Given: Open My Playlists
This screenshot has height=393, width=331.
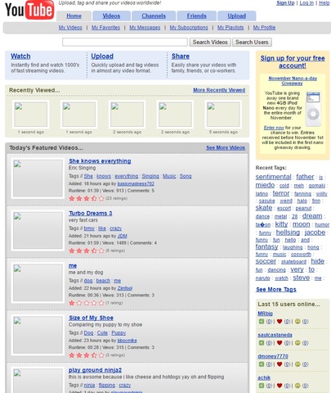Looking at the screenshot, I should (230, 28).
